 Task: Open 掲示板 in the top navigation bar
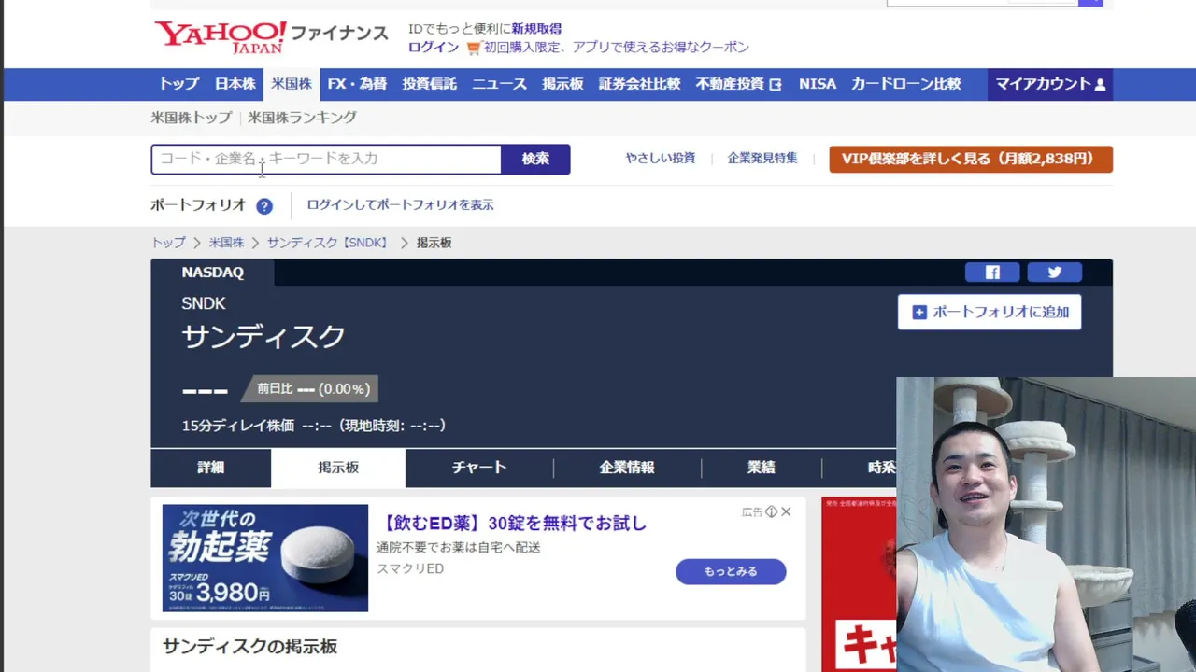pos(562,84)
